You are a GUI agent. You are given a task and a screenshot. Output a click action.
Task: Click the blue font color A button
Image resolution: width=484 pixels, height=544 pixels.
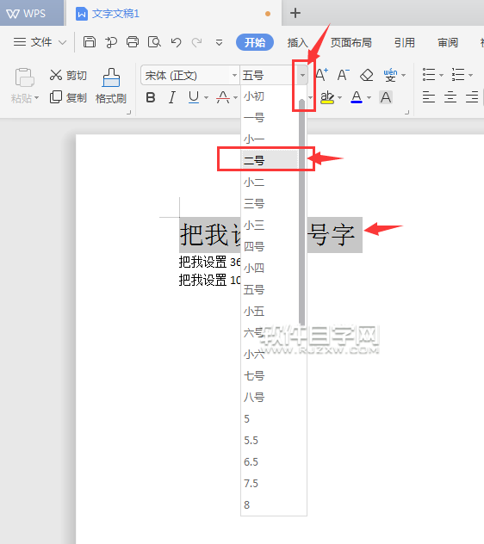click(x=357, y=97)
